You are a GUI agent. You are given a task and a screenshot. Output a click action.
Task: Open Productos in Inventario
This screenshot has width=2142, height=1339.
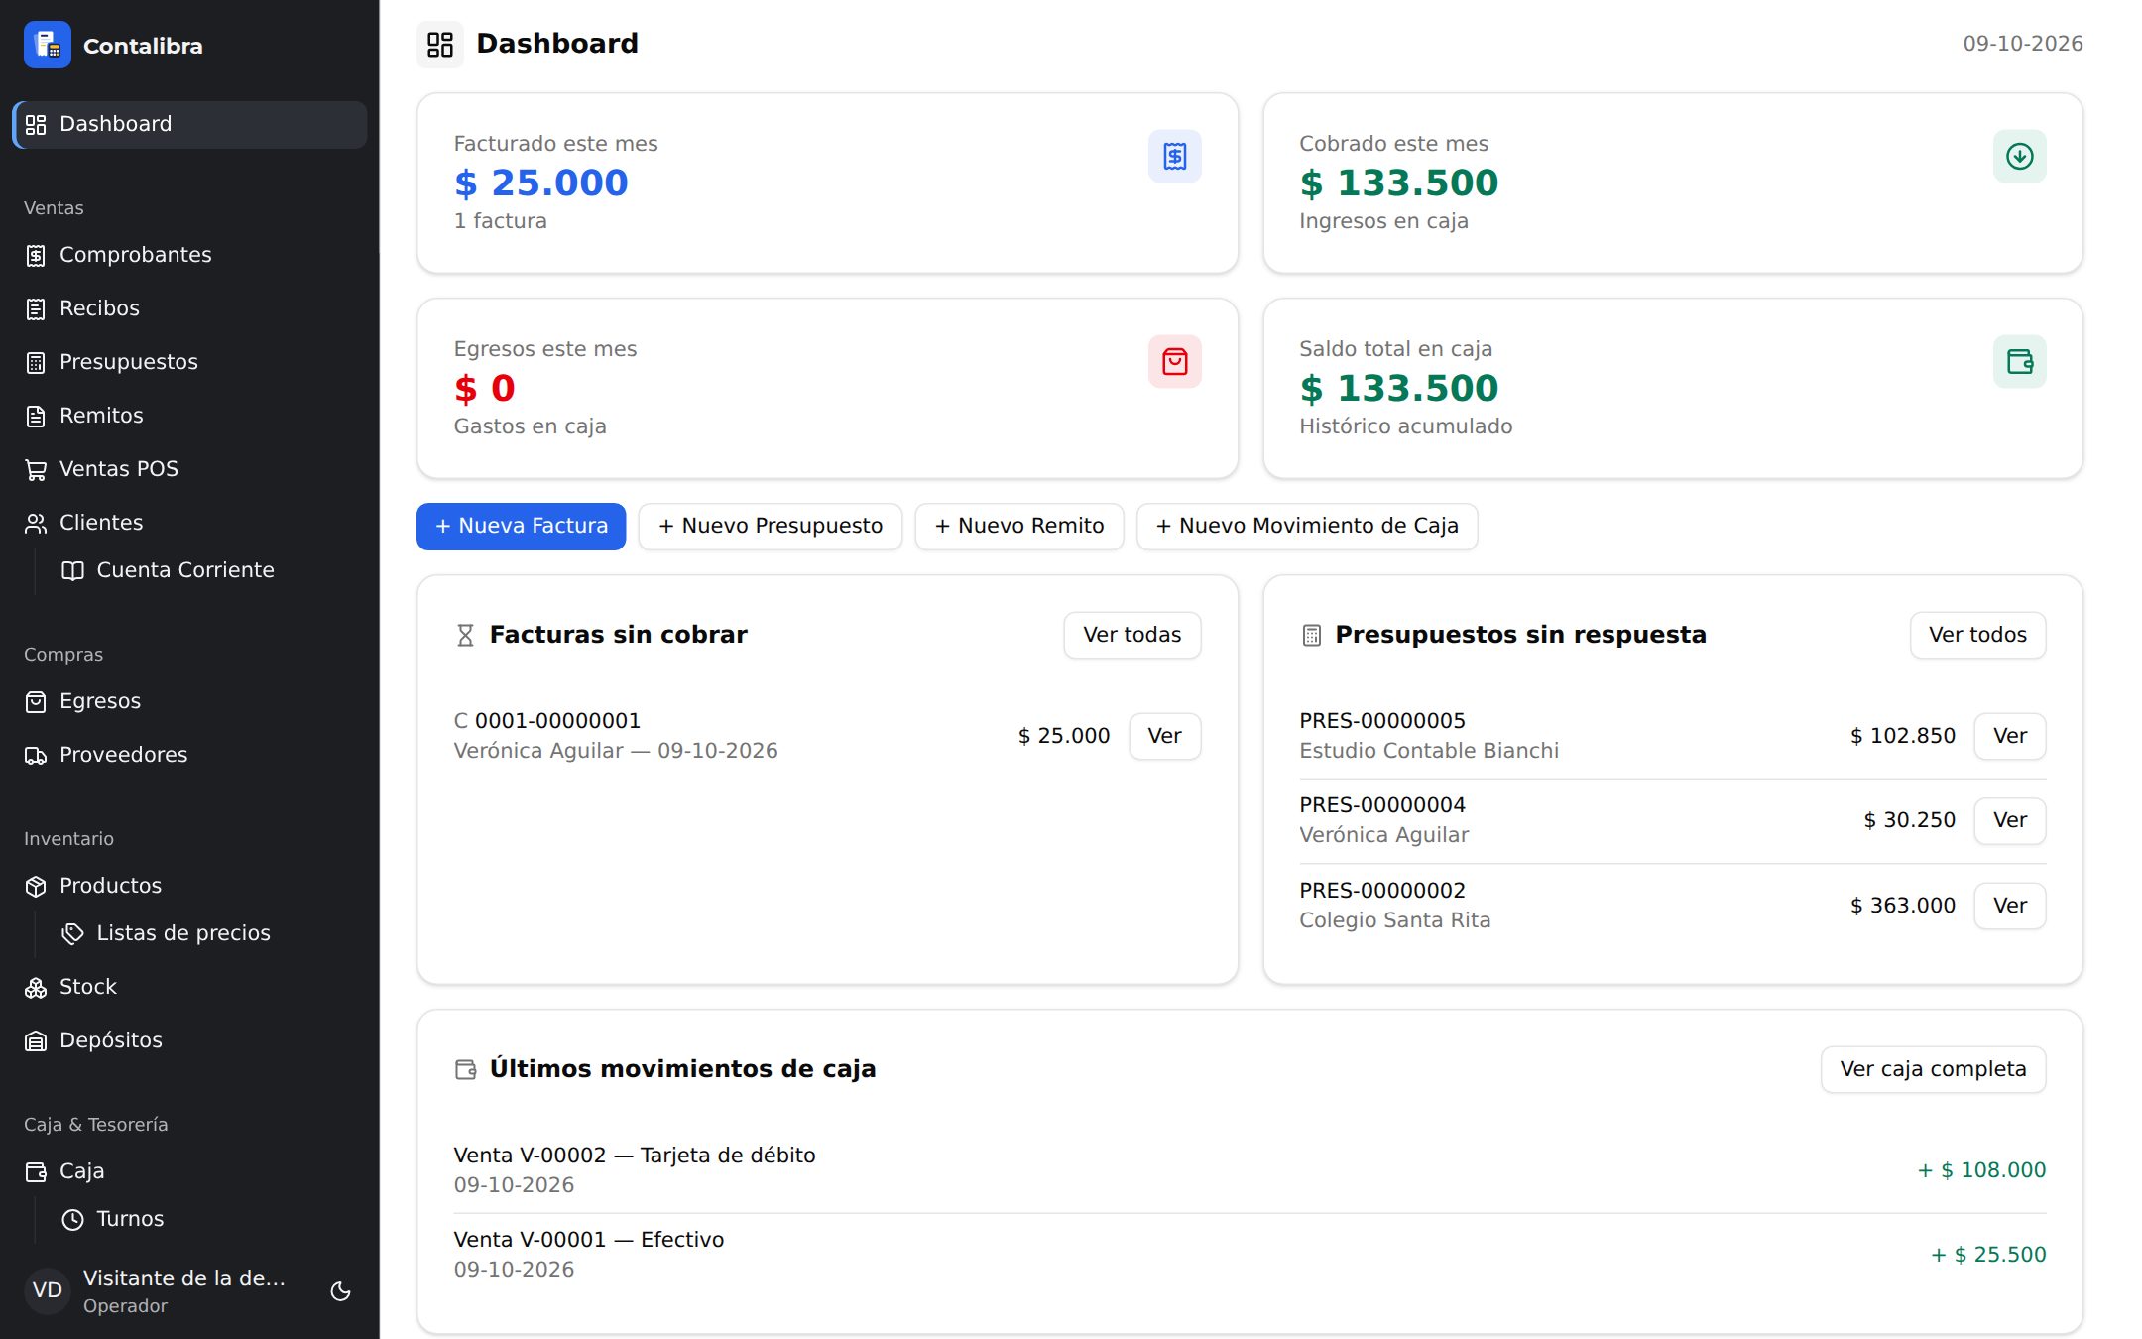(189, 886)
